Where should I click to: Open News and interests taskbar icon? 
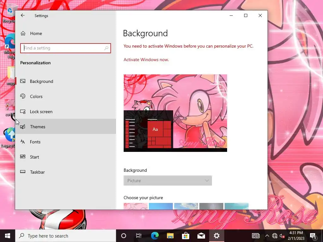tap(255, 236)
